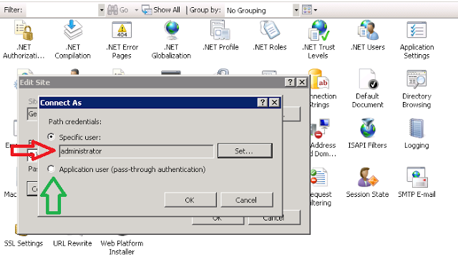This screenshot has width=458, height=259.
Task: Click the administrator user name field
Action: (136, 151)
